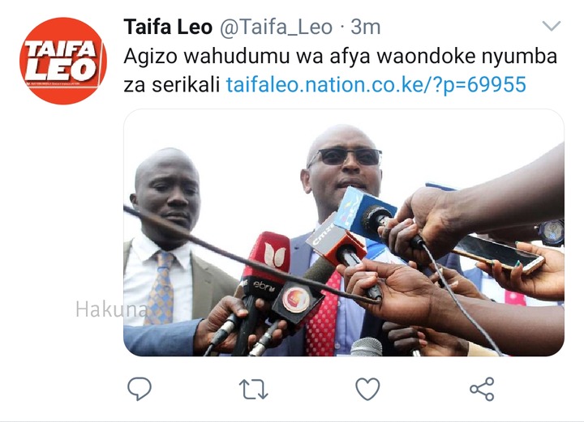
Task: Open the reply speech bubble icon
Action: tap(140, 389)
